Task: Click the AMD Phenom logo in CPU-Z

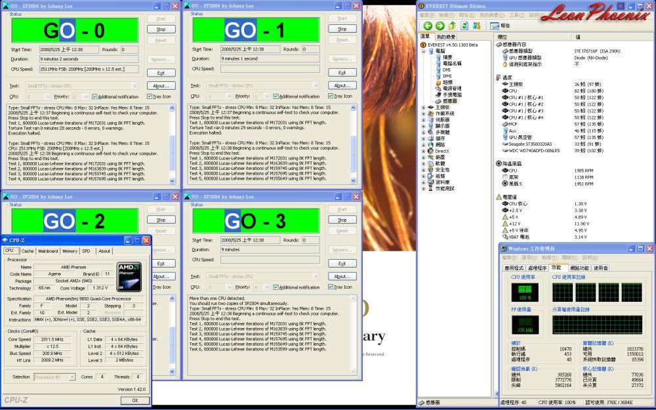Action: pyautogui.click(x=129, y=277)
